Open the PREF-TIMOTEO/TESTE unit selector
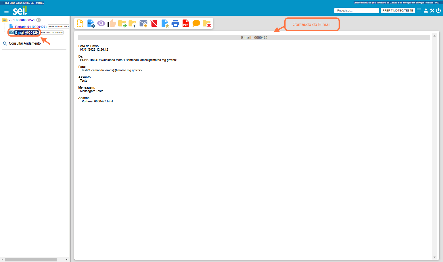Image resolution: width=443 pixels, height=262 pixels. click(398, 10)
